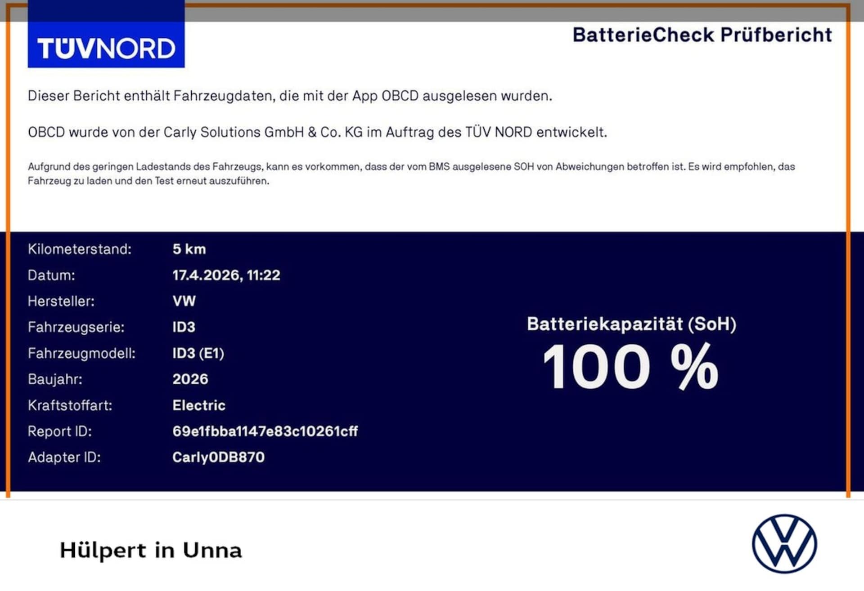Click the Hersteller: label
Viewport: 864px width, 591px height.
[x=61, y=301]
